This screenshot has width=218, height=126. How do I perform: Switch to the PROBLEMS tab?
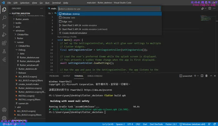(x=54, y=76)
